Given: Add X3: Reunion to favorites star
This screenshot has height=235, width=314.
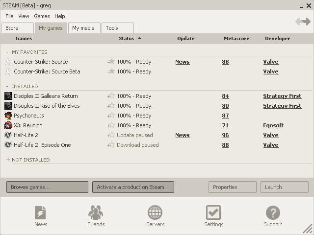Looking at the screenshot, I should pyautogui.click(x=111, y=125).
